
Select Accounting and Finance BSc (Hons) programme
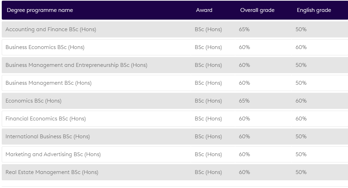(x=51, y=29)
